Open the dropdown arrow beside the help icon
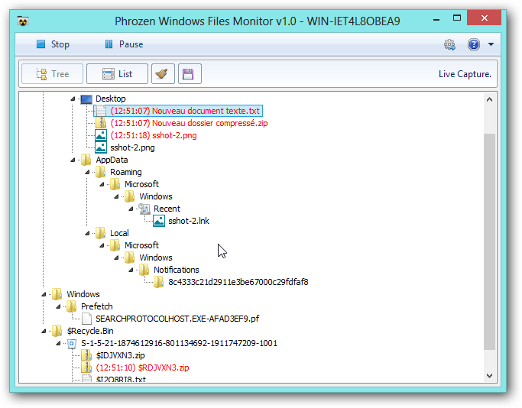Screen dimensions: 522x408 491,44
